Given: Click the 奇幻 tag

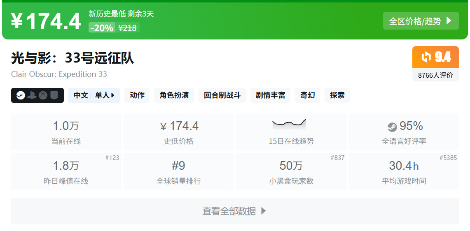Looking at the screenshot, I should pyautogui.click(x=308, y=95).
